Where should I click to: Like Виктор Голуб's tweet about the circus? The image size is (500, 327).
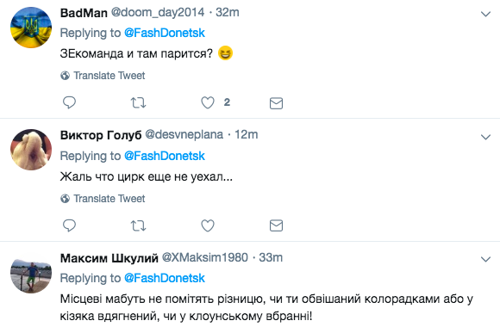(x=208, y=225)
